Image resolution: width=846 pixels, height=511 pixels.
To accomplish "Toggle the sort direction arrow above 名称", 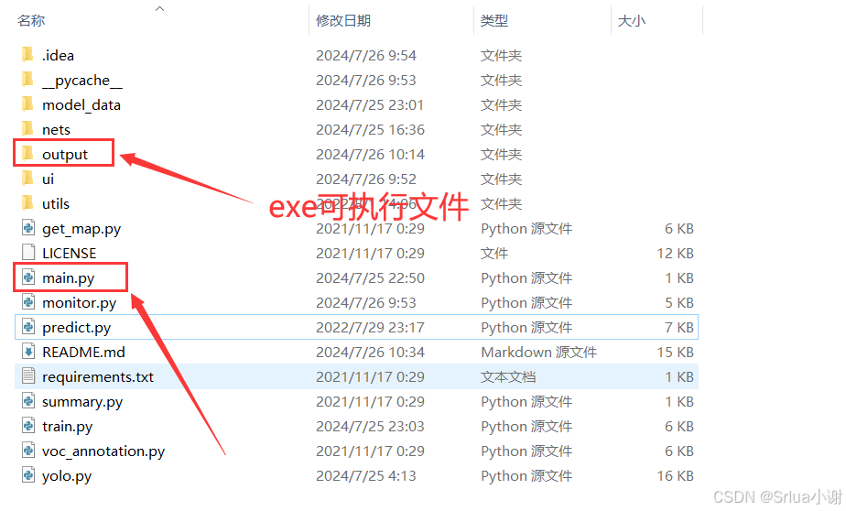I will (x=159, y=8).
